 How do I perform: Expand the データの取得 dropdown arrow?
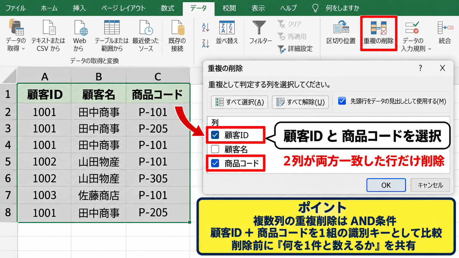23,49
